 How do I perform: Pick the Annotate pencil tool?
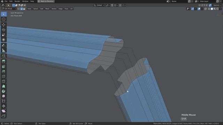(3, 45)
